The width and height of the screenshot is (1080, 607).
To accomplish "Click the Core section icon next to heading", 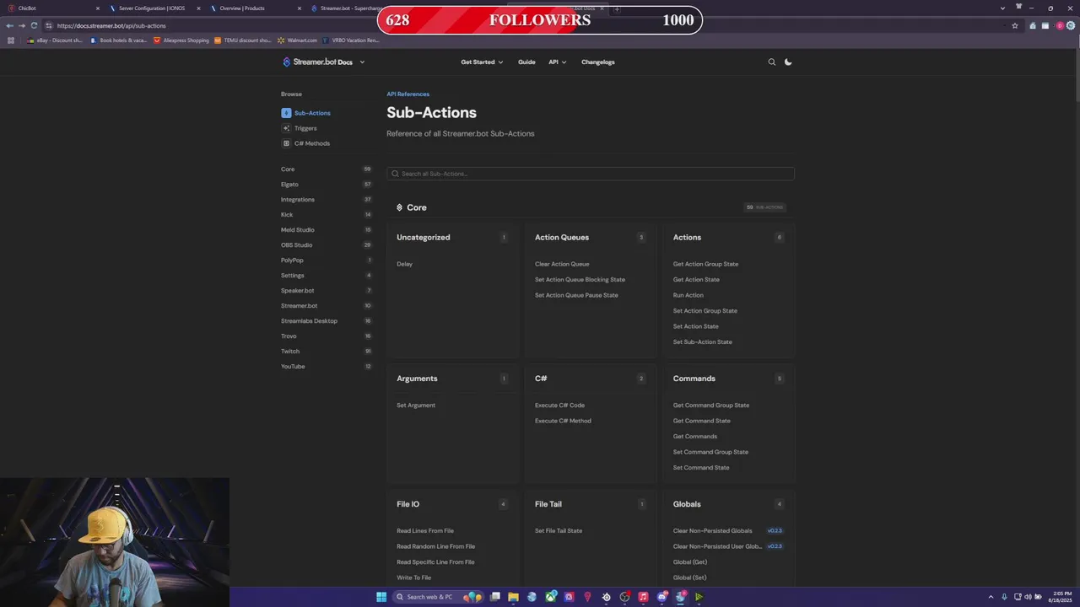I will point(400,207).
